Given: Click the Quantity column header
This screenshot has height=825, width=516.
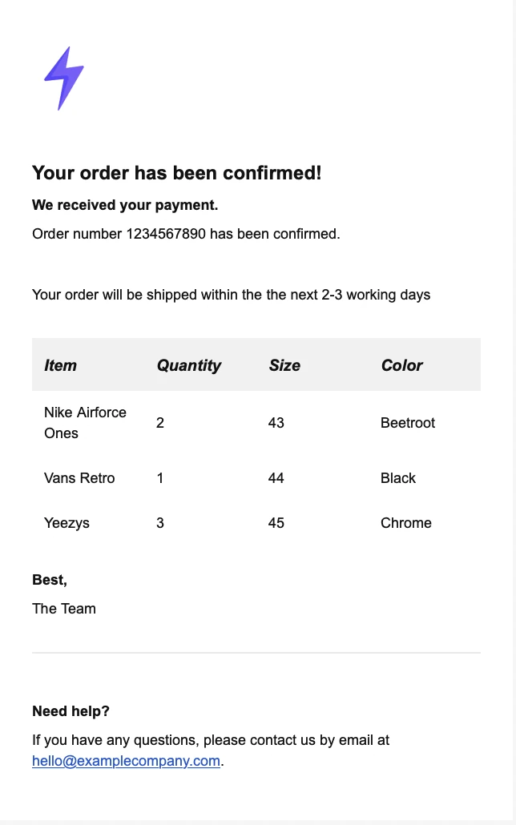Looking at the screenshot, I should coord(188,365).
